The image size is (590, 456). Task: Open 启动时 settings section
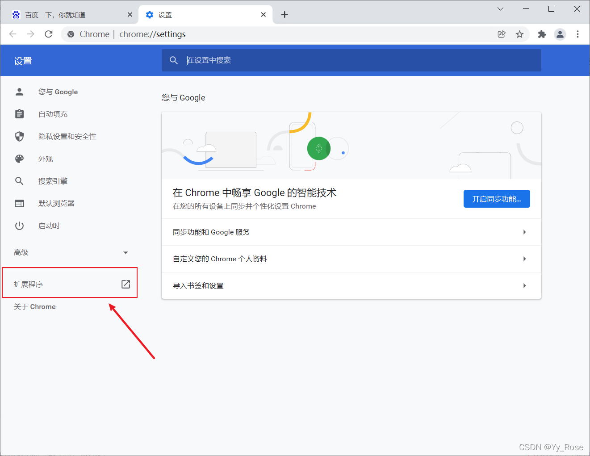(x=49, y=226)
